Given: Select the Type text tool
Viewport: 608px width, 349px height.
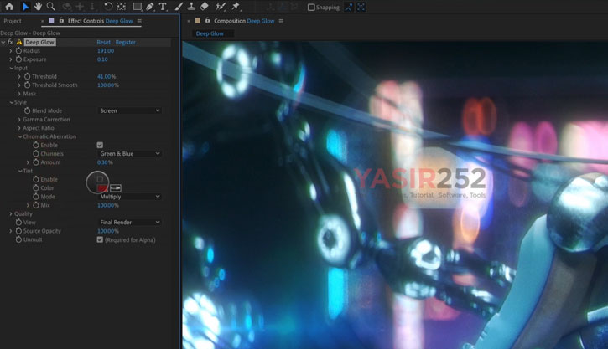Looking at the screenshot, I should click(163, 6).
